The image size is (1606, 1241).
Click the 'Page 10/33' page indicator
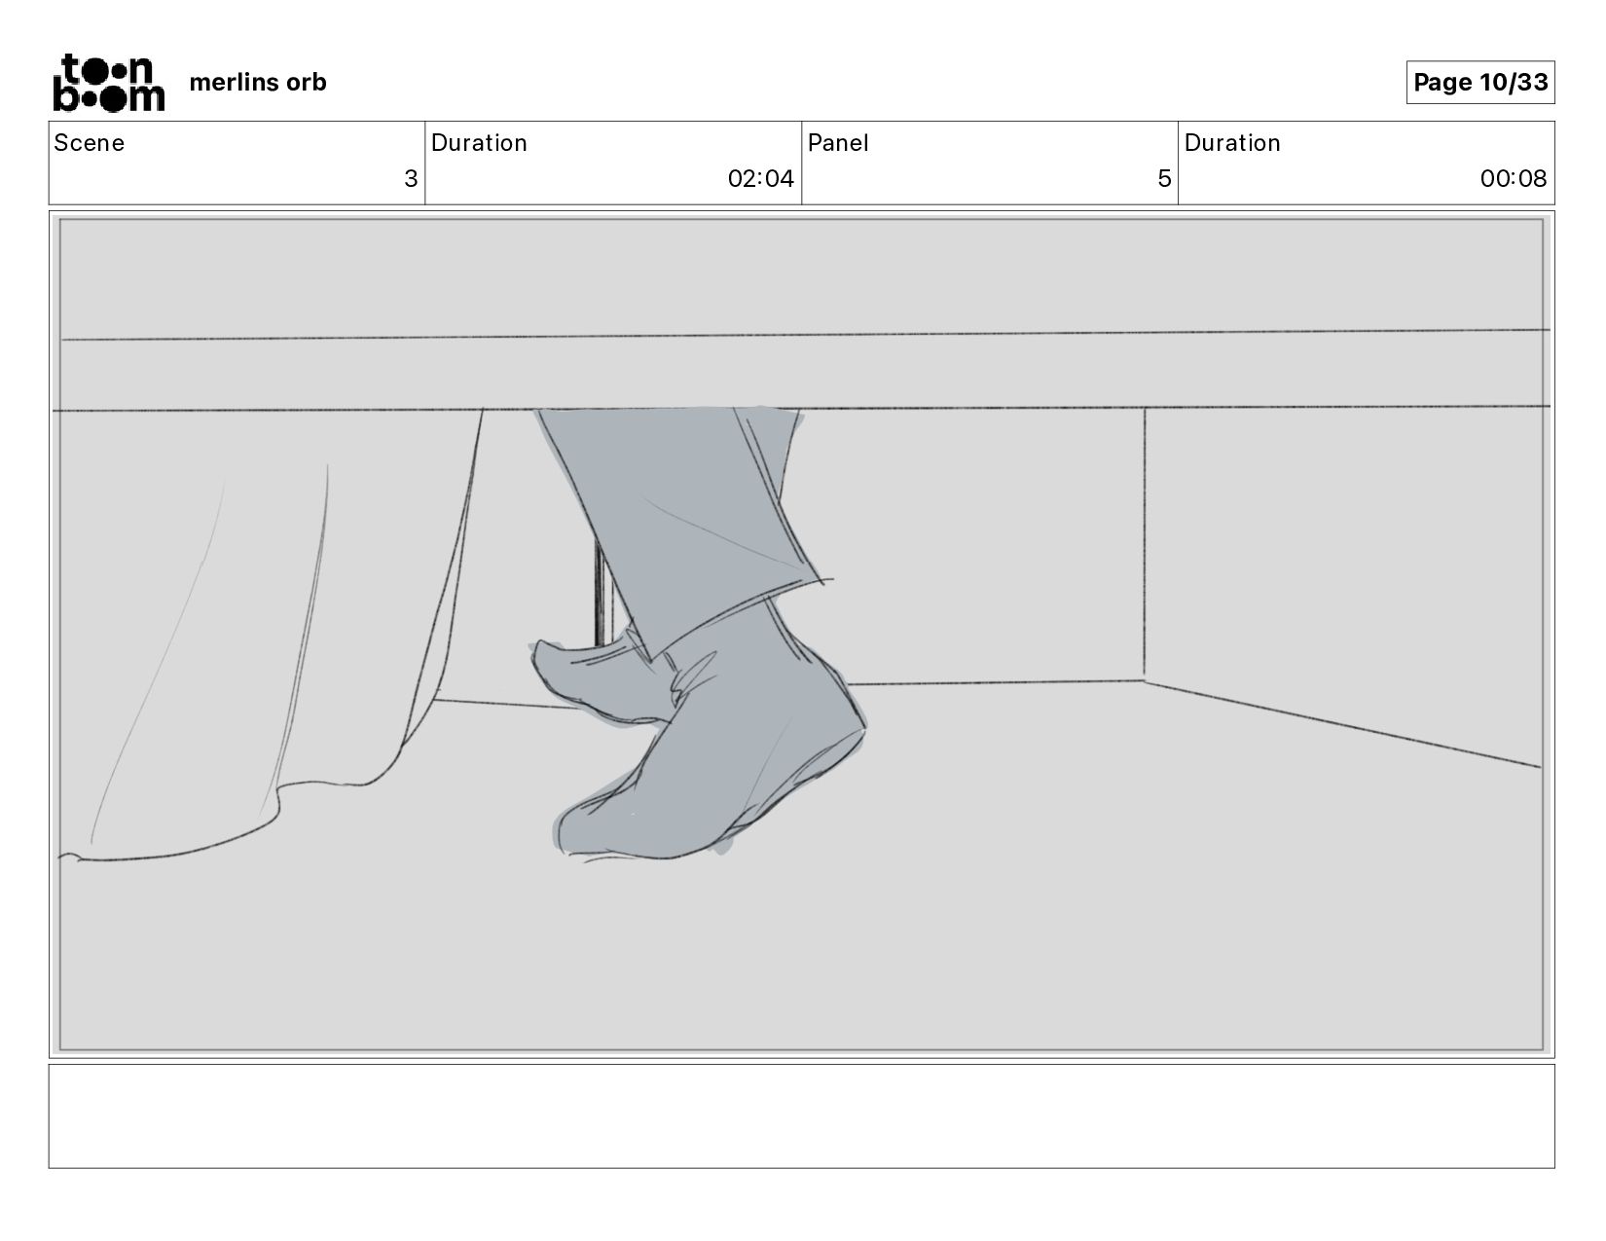point(1480,83)
